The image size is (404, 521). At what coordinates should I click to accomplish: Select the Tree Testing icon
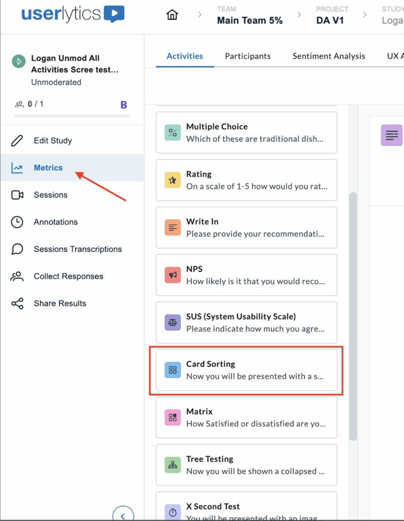point(173,465)
